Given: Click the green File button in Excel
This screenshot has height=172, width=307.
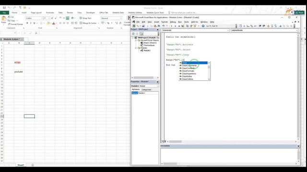Looking at the screenshot, I should pyautogui.click(x=4, y=13).
